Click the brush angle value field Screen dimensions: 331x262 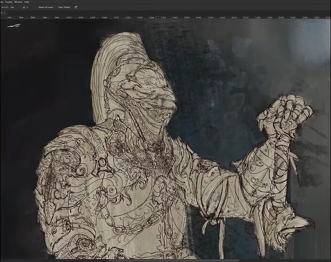tap(27, 7)
